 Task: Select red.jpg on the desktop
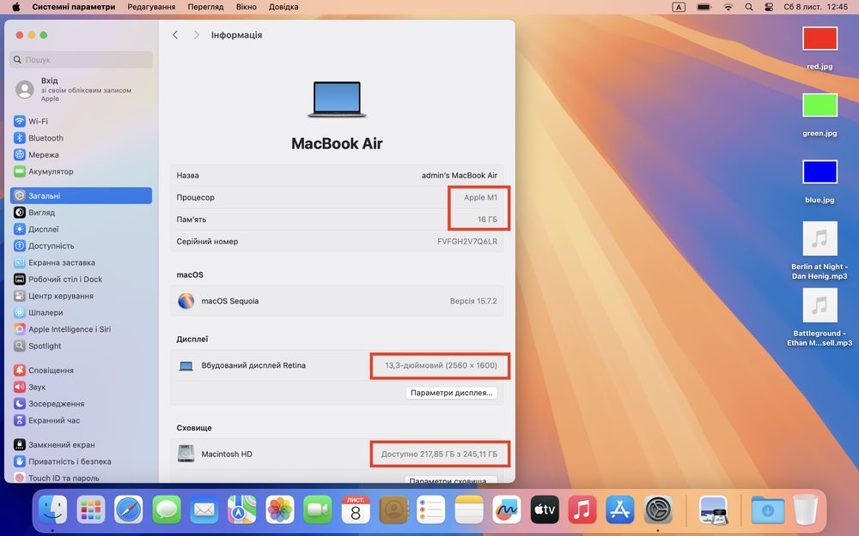click(819, 39)
